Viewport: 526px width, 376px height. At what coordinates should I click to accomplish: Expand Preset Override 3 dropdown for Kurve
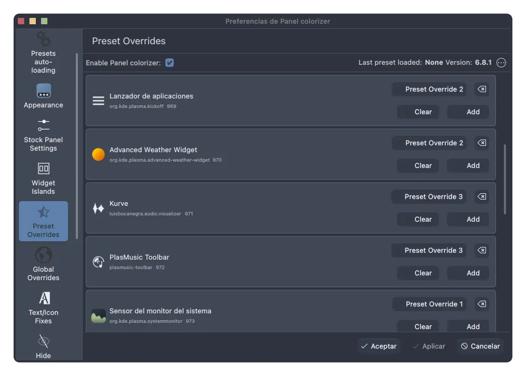coord(429,197)
